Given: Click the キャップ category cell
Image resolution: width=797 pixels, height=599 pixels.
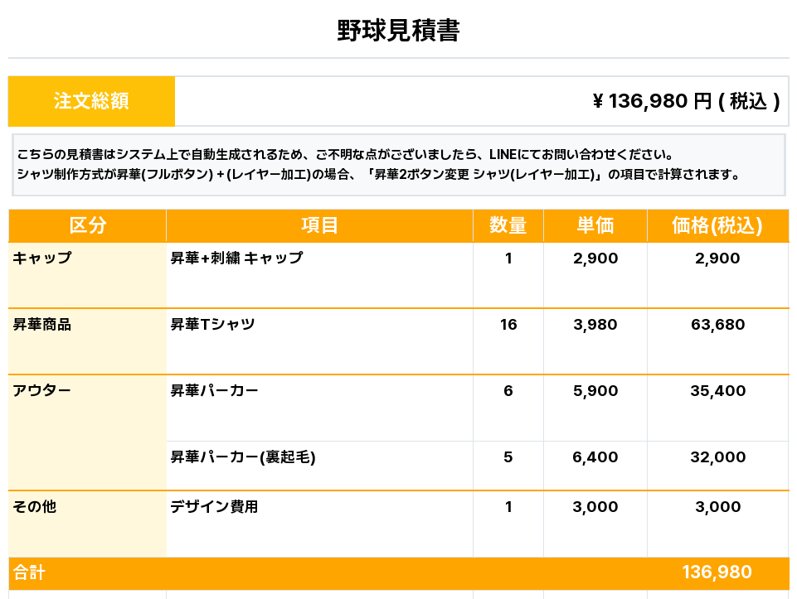Looking at the screenshot, I should click(42, 258).
